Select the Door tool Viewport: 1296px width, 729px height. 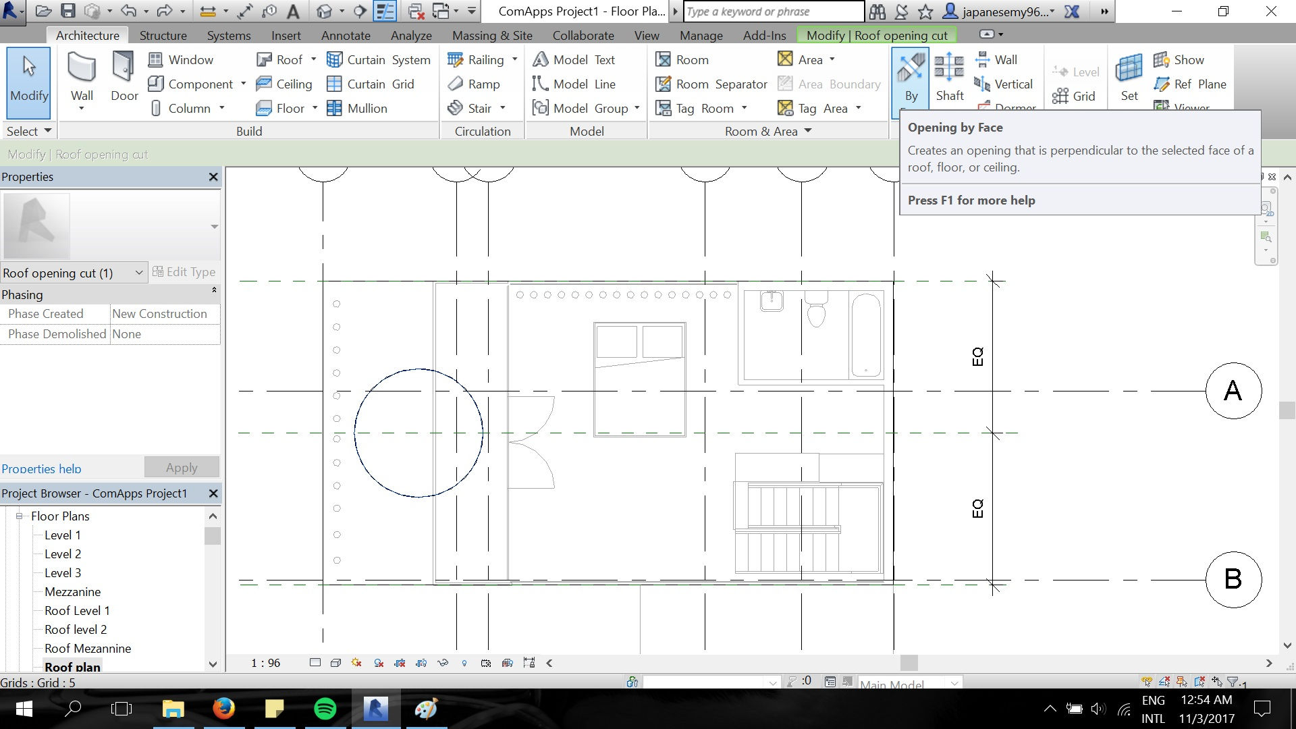click(x=124, y=77)
